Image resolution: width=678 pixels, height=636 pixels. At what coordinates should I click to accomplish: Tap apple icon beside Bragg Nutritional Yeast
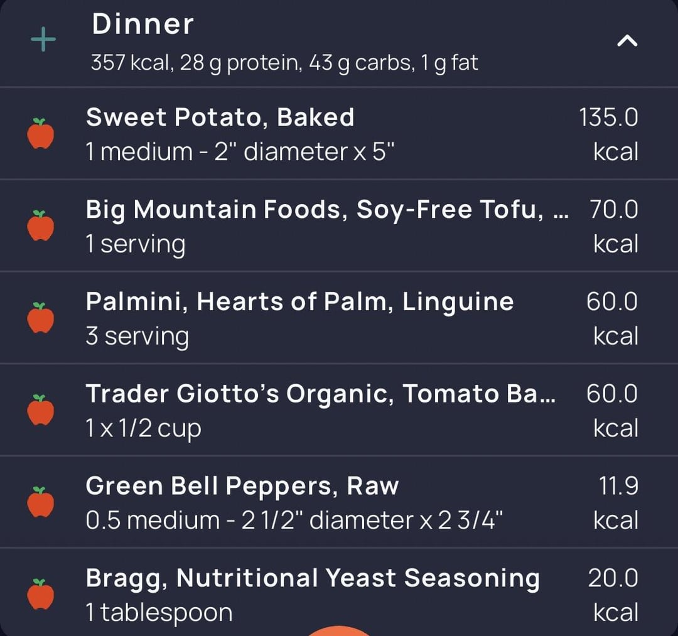[x=41, y=594]
